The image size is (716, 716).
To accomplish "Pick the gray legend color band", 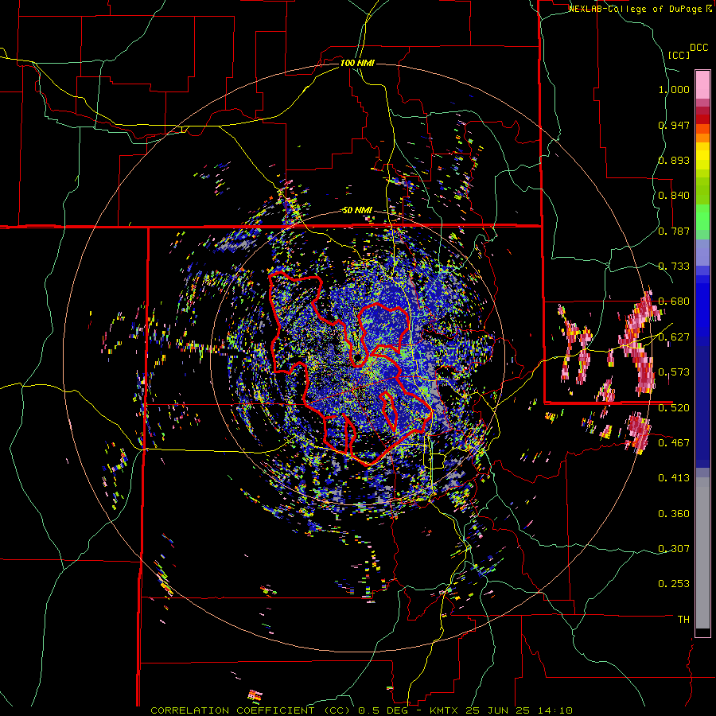I will coord(702,553).
